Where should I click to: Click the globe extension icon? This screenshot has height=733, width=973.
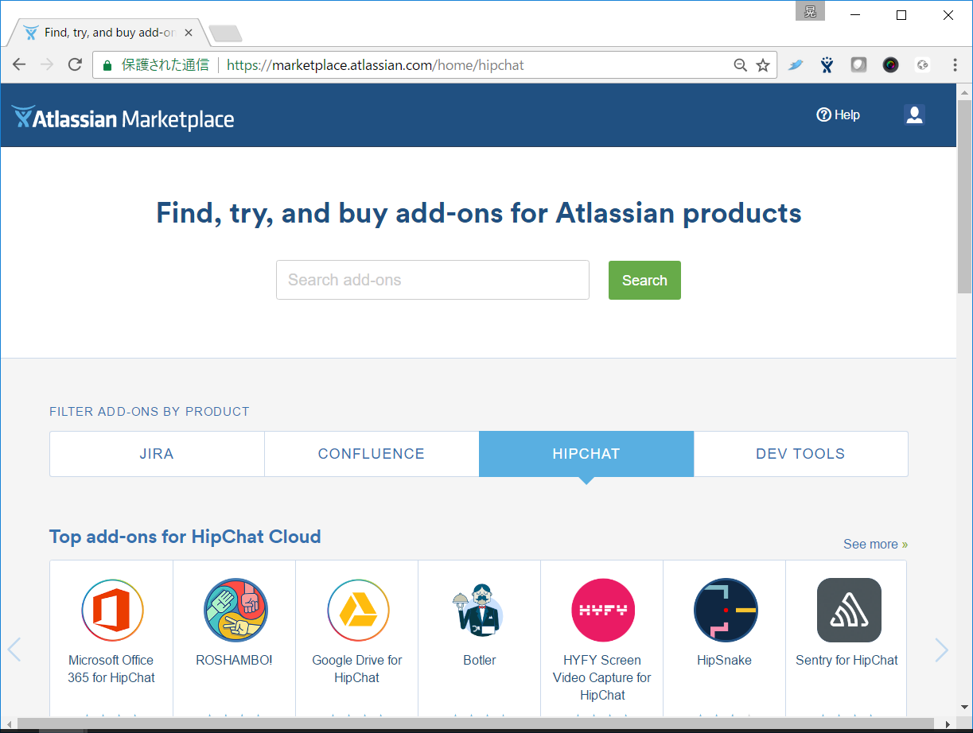[x=923, y=65]
